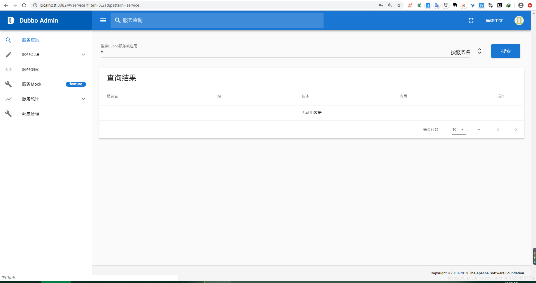Image resolution: width=536 pixels, height=283 pixels.
Task: Go to the previous results page
Action: coord(498,129)
